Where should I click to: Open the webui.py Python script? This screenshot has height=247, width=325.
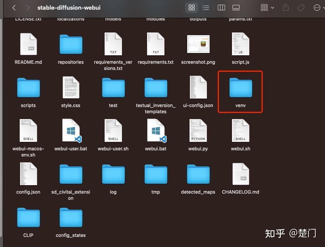(x=198, y=130)
